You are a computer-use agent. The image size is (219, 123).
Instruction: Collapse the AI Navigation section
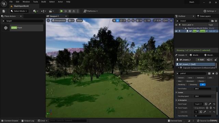tap(176, 100)
